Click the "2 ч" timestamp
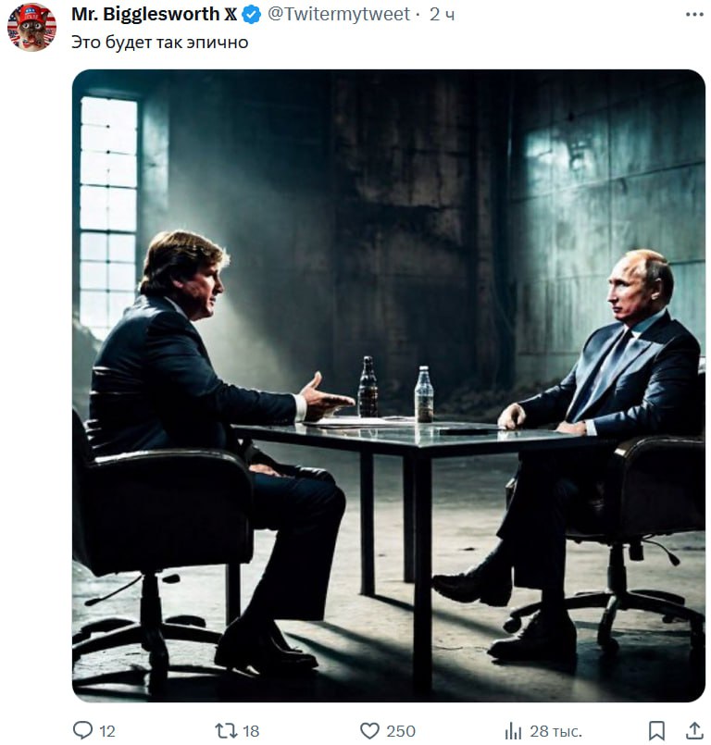The width and height of the screenshot is (711, 745). click(443, 15)
